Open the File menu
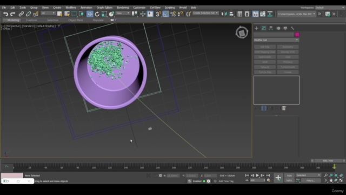 pyautogui.click(x=4, y=8)
